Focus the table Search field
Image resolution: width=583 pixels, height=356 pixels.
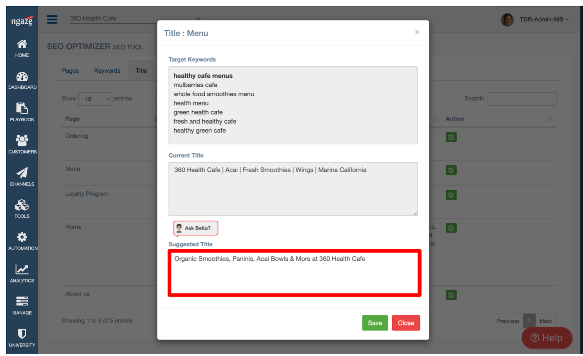pyautogui.click(x=522, y=99)
